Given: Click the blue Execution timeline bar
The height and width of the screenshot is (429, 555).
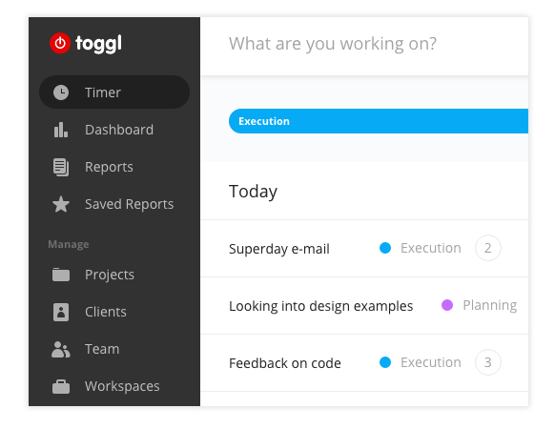Looking at the screenshot, I should point(379,121).
